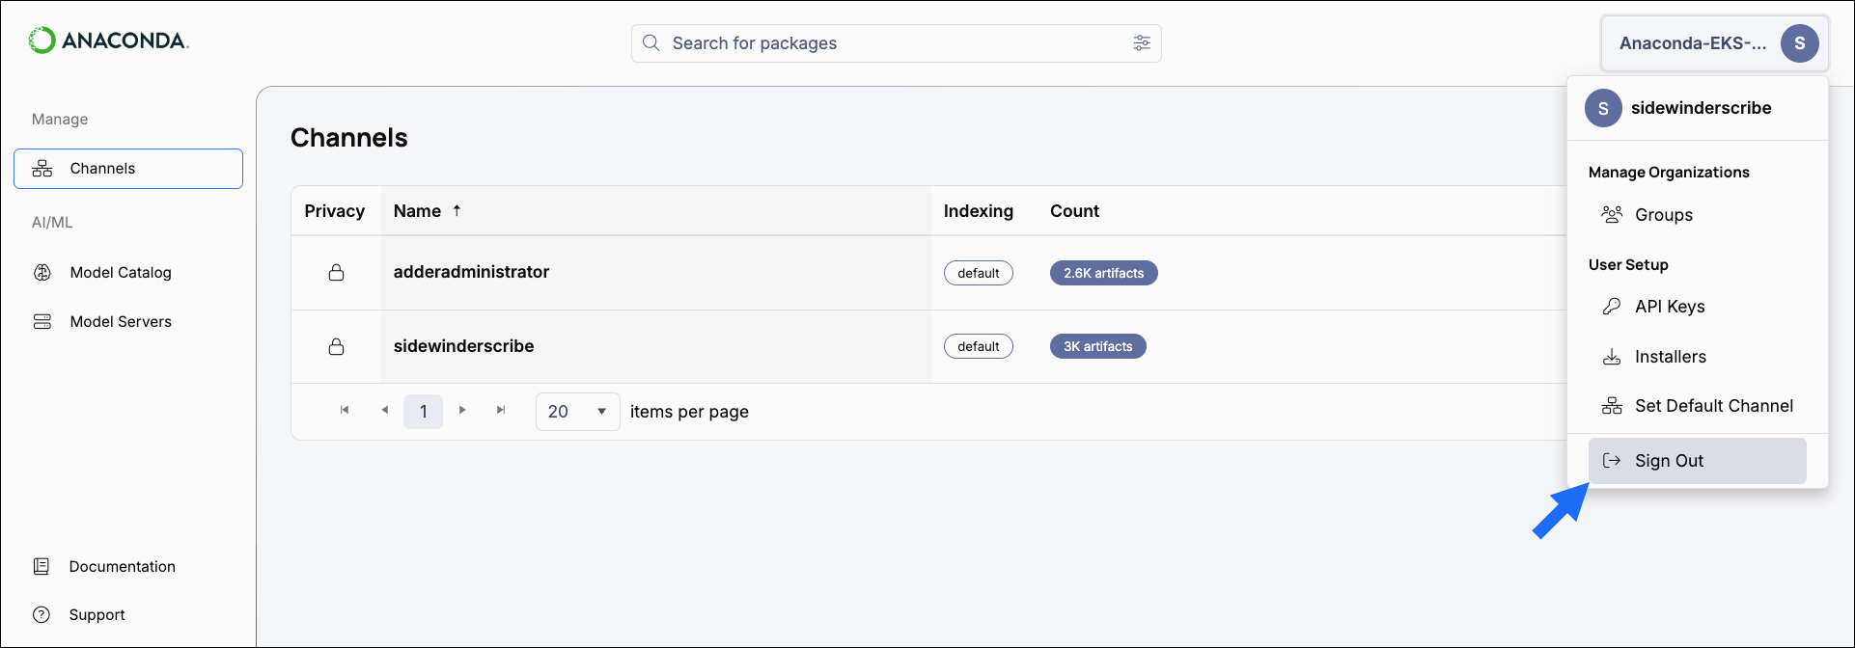This screenshot has height=648, width=1855.
Task: Click the user avatar S in header
Action: tap(1799, 43)
